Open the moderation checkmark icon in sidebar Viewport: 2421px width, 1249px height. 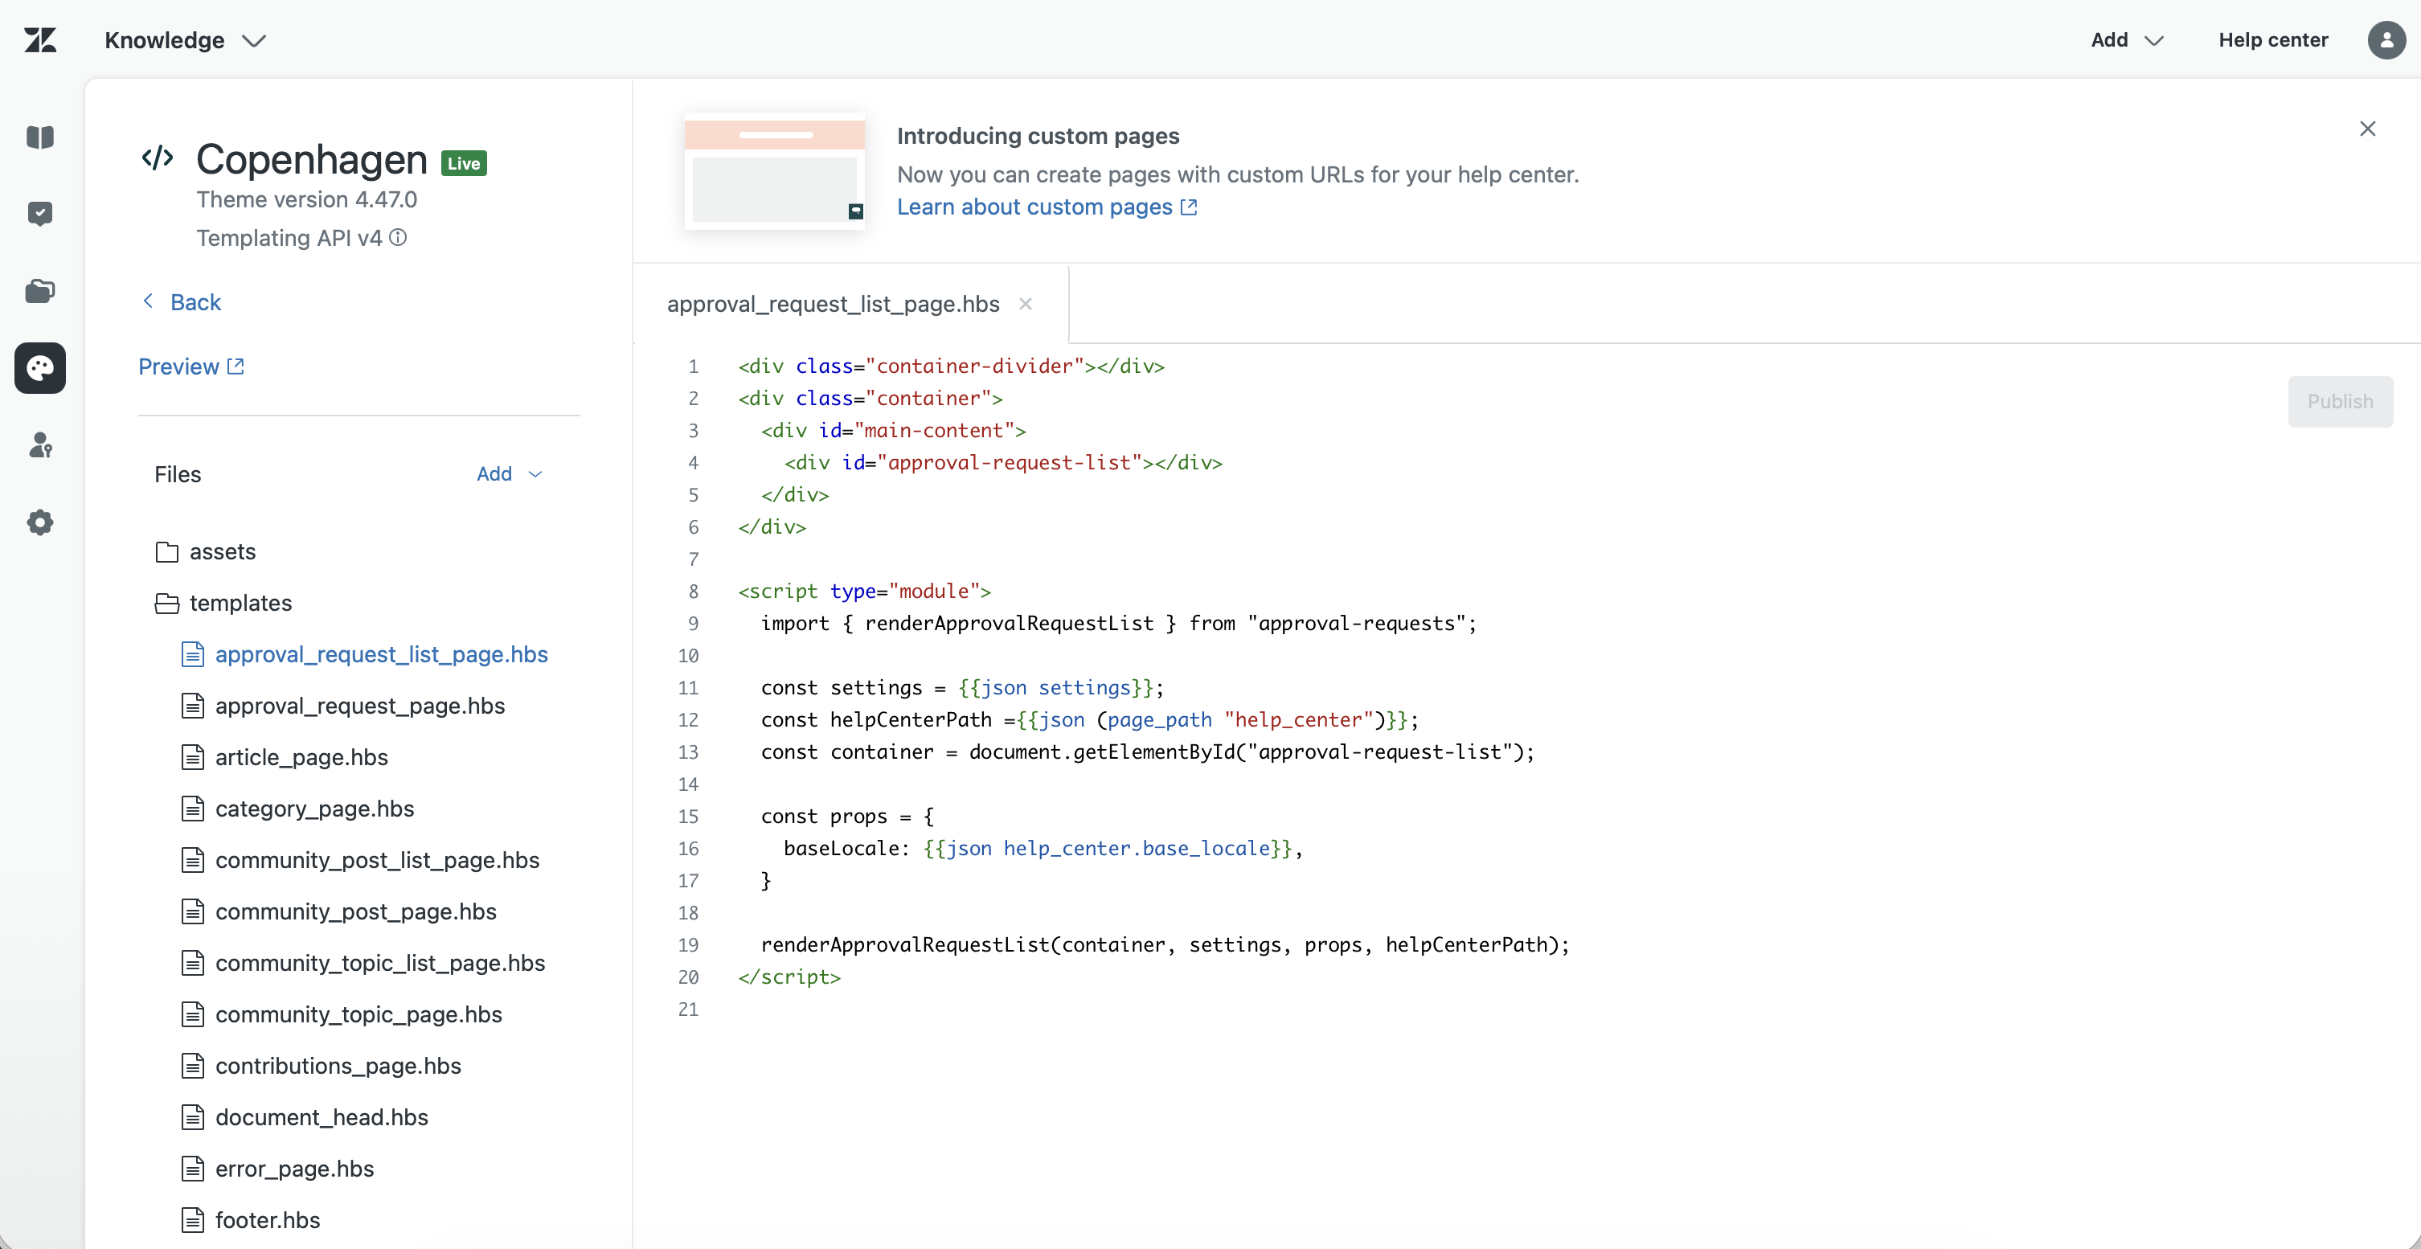click(40, 213)
